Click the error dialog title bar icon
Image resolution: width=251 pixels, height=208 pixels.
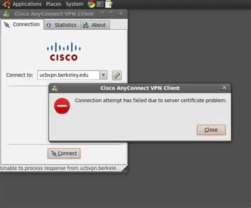[55, 89]
